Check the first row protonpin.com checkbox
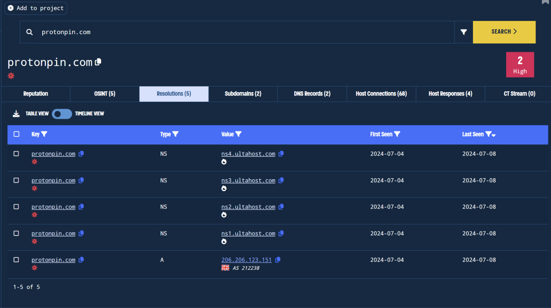Image resolution: width=551 pixels, height=308 pixels. (17, 153)
